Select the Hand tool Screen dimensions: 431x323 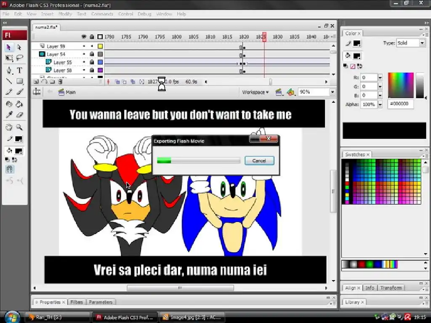click(x=9, y=127)
